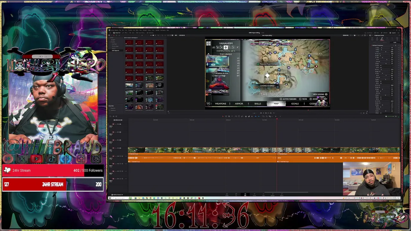Toggle the Multiband Compressor enable switch

[371, 45]
